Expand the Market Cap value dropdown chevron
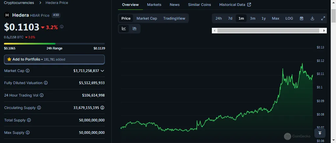Viewport: 336px width, 143px height. point(102,71)
